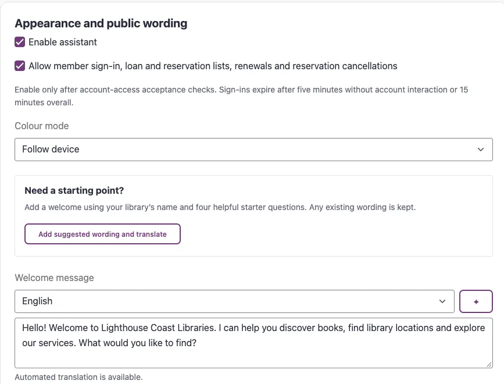
Task: Click the sign-ins expire helper paragraph
Action: pyautogui.click(x=241, y=96)
